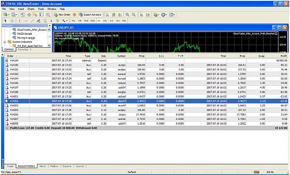The width and height of the screenshot is (290, 175).
Task: Select the Text Label tool
Action: pyautogui.click(x=58, y=21)
